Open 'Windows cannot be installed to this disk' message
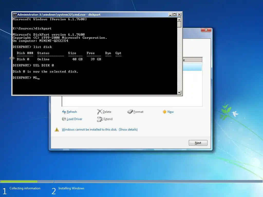Viewport: 263px width, 197px height. [x=89, y=130]
